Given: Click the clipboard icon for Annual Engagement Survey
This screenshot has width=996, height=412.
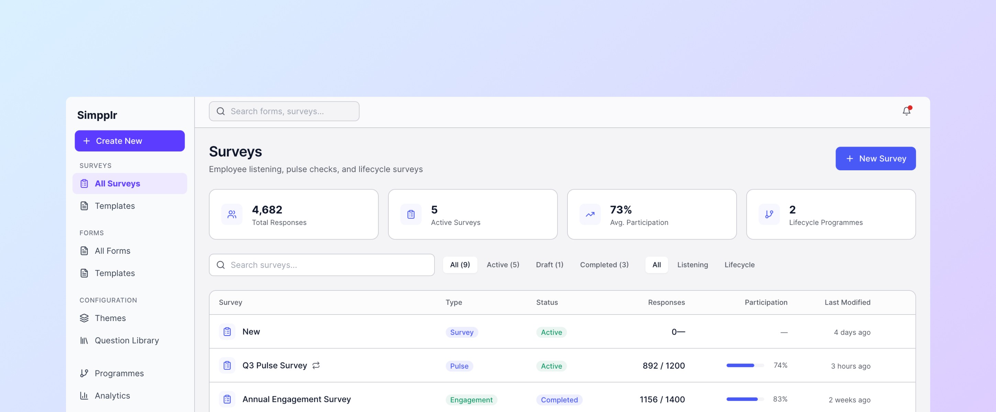Looking at the screenshot, I should pyautogui.click(x=227, y=399).
